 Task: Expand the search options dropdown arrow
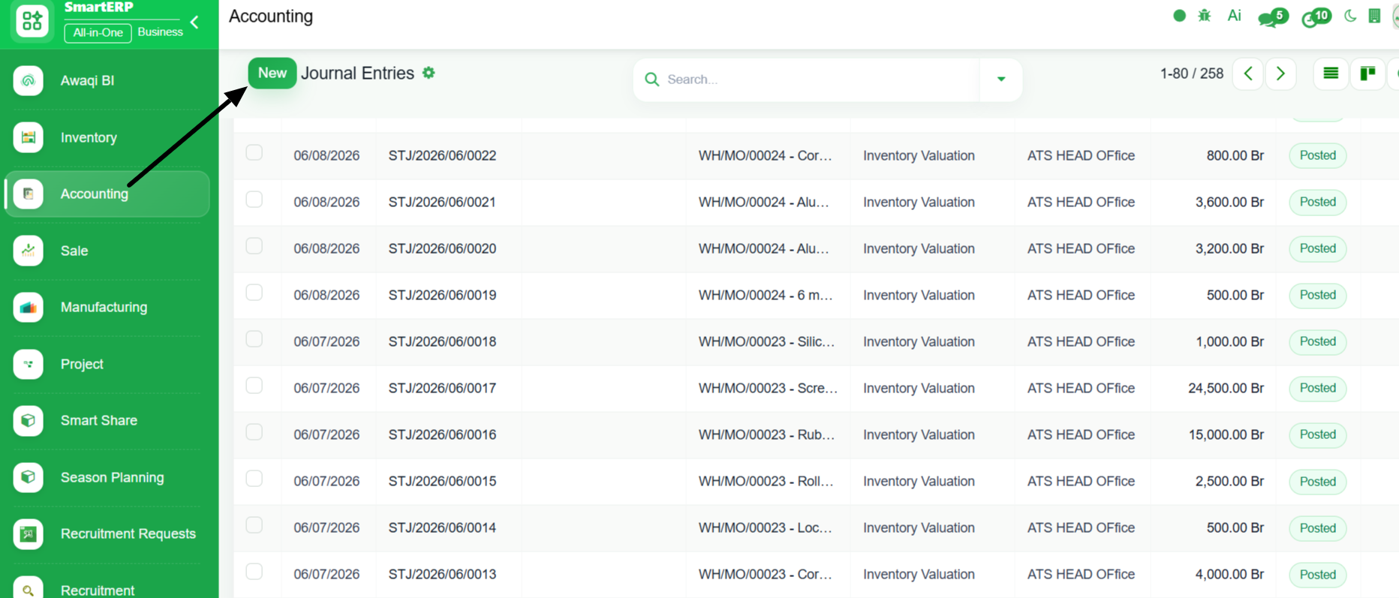tap(1000, 79)
